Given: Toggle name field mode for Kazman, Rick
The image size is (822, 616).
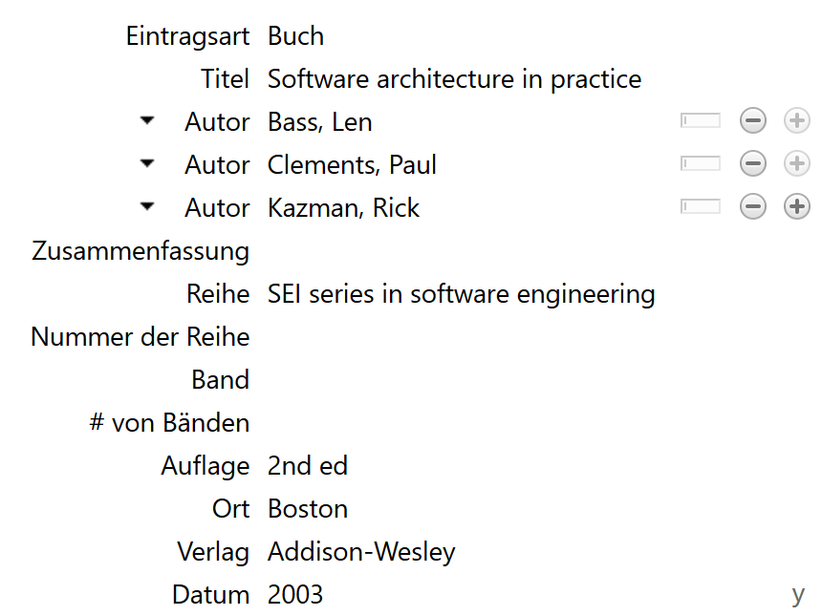Looking at the screenshot, I should [x=700, y=207].
